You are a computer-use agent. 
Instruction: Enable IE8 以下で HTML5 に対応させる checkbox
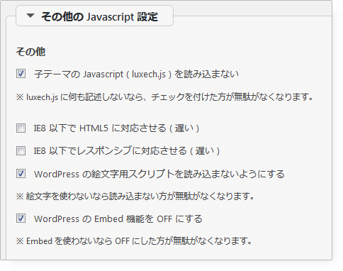click(x=21, y=128)
